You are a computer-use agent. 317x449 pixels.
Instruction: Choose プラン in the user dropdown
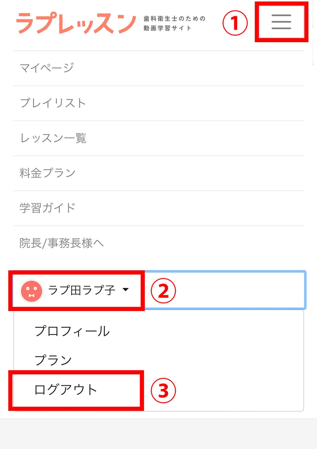pyautogui.click(x=53, y=360)
